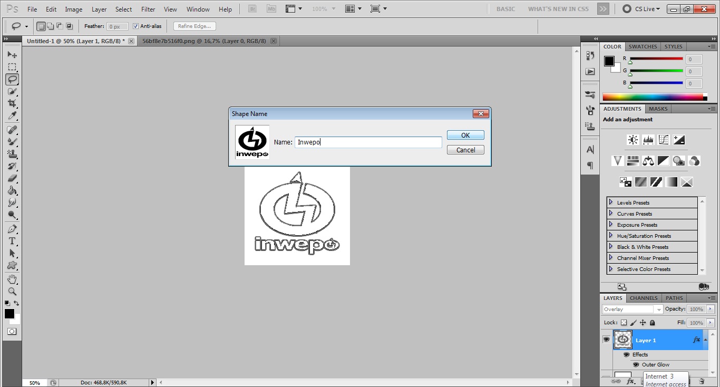Open the Image menu
This screenshot has height=387, width=720.
pos(73,9)
